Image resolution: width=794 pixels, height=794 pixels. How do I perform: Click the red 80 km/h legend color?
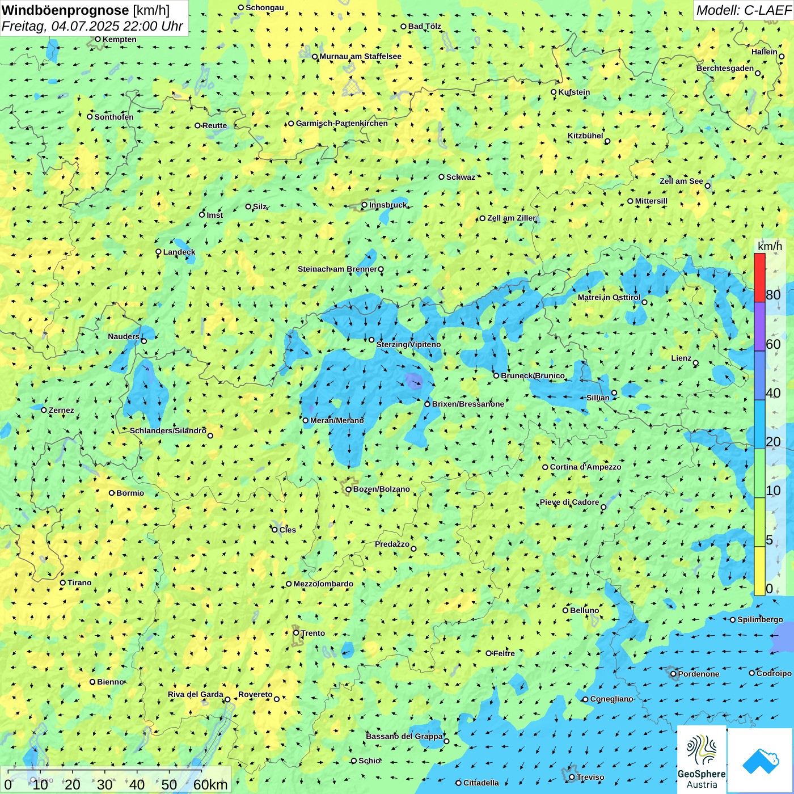click(759, 277)
